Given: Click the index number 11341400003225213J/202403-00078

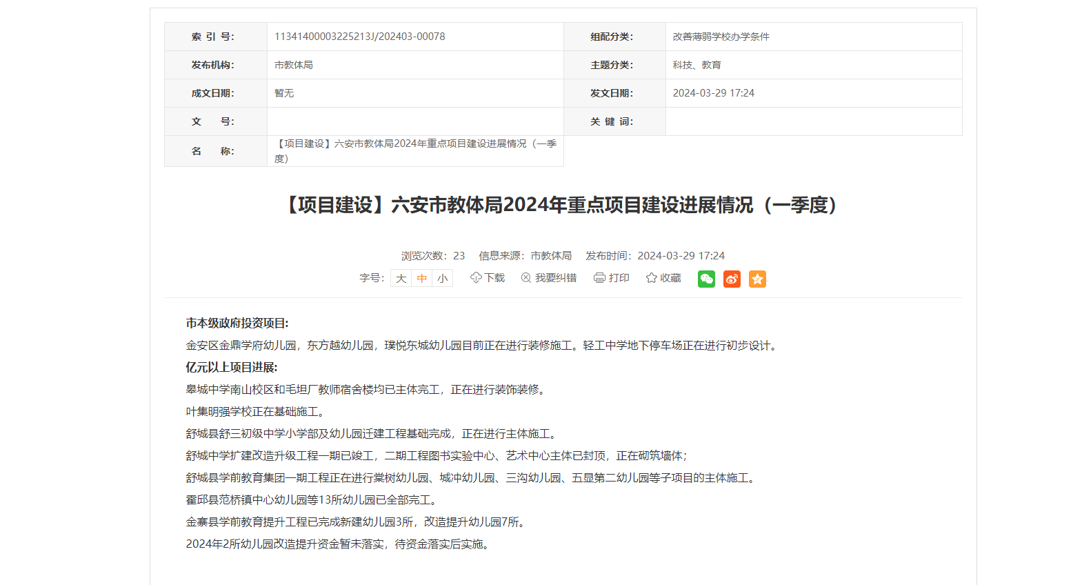Looking at the screenshot, I should click(x=359, y=37).
